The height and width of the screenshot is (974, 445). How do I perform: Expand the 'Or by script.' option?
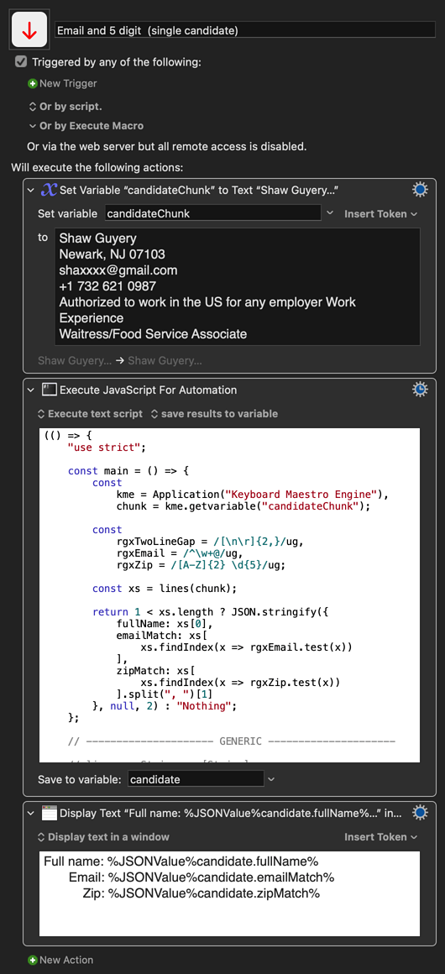[65, 107]
